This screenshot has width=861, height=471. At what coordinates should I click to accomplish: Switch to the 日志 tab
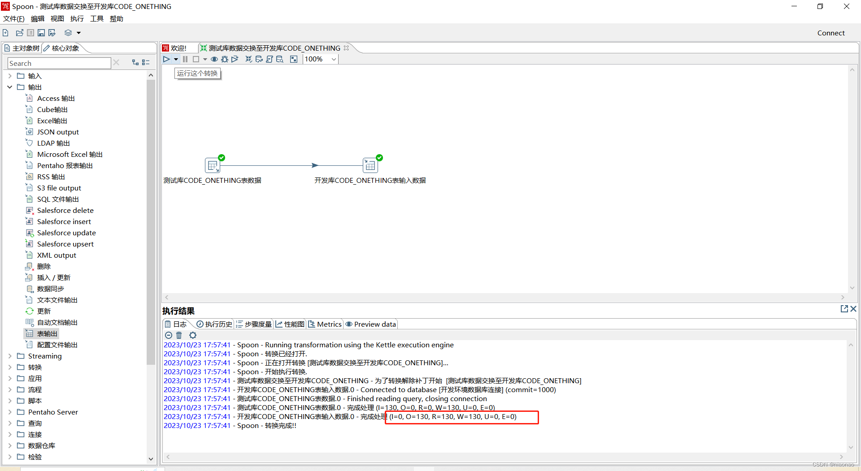tap(176, 324)
